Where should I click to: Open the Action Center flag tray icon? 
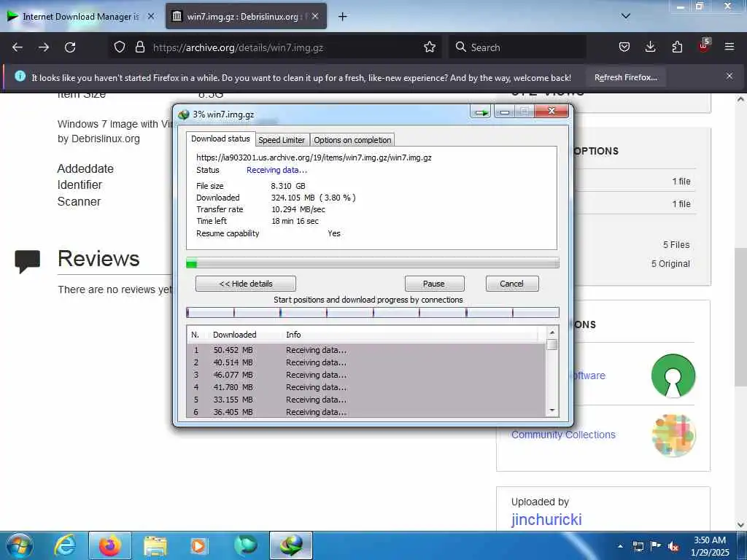656,546
